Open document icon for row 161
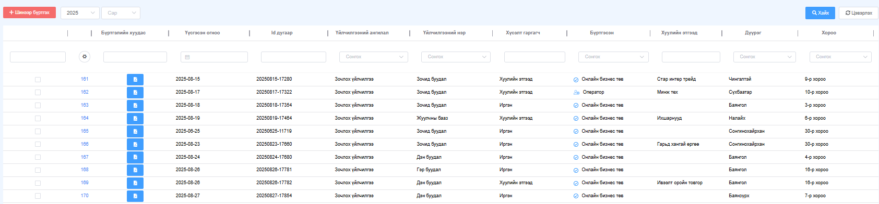879x204 pixels. [135, 80]
